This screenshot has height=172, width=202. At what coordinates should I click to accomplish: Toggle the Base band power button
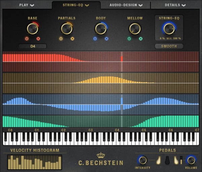coord(27,38)
